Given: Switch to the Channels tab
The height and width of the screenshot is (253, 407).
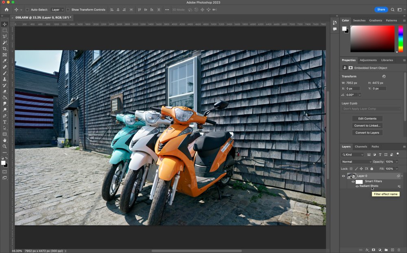Looking at the screenshot, I should coord(361,147).
